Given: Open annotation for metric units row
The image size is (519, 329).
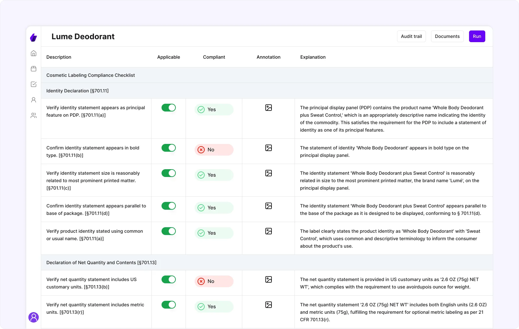Looking at the screenshot, I should click(268, 305).
